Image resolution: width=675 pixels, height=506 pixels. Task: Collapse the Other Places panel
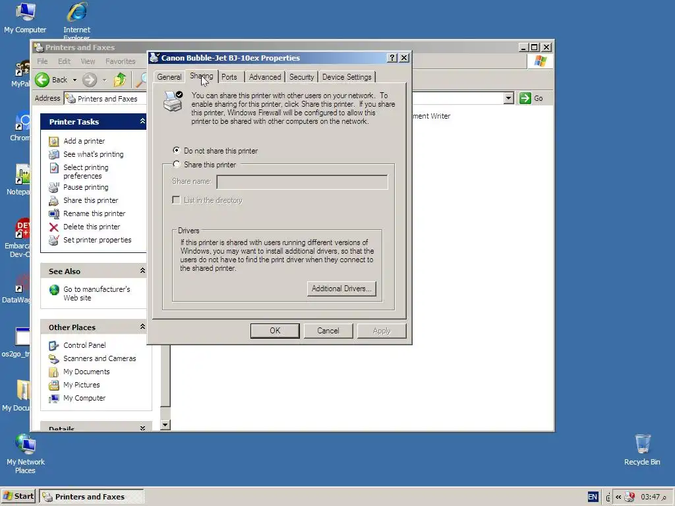tap(142, 327)
